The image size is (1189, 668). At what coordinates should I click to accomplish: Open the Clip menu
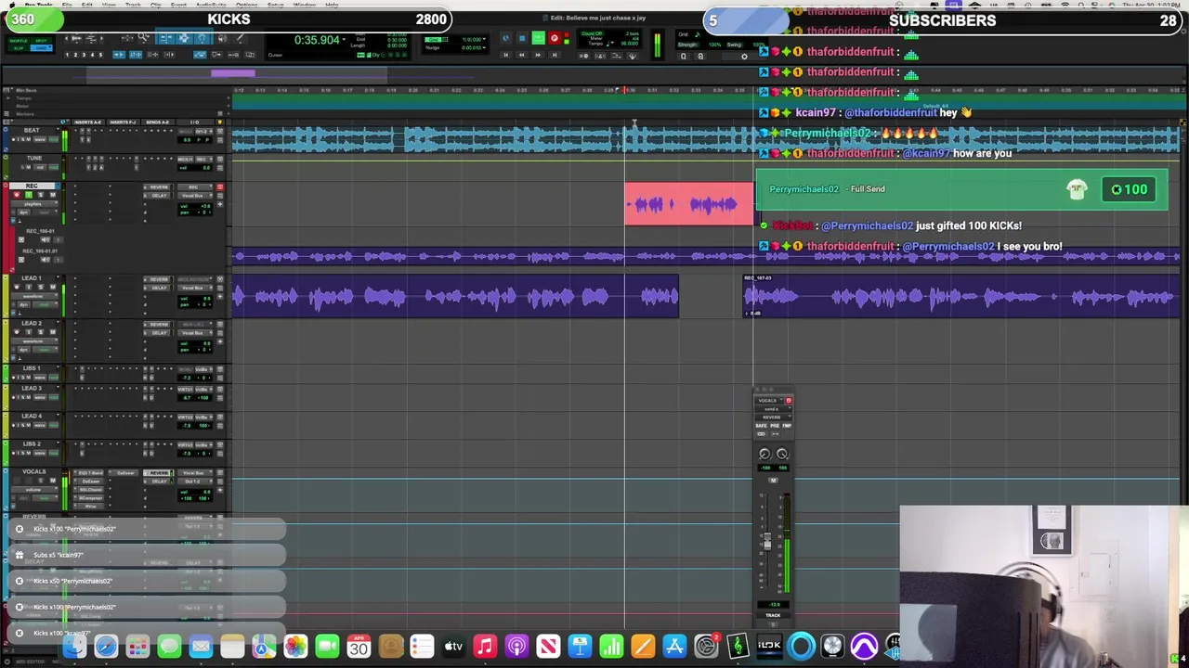[x=156, y=6]
